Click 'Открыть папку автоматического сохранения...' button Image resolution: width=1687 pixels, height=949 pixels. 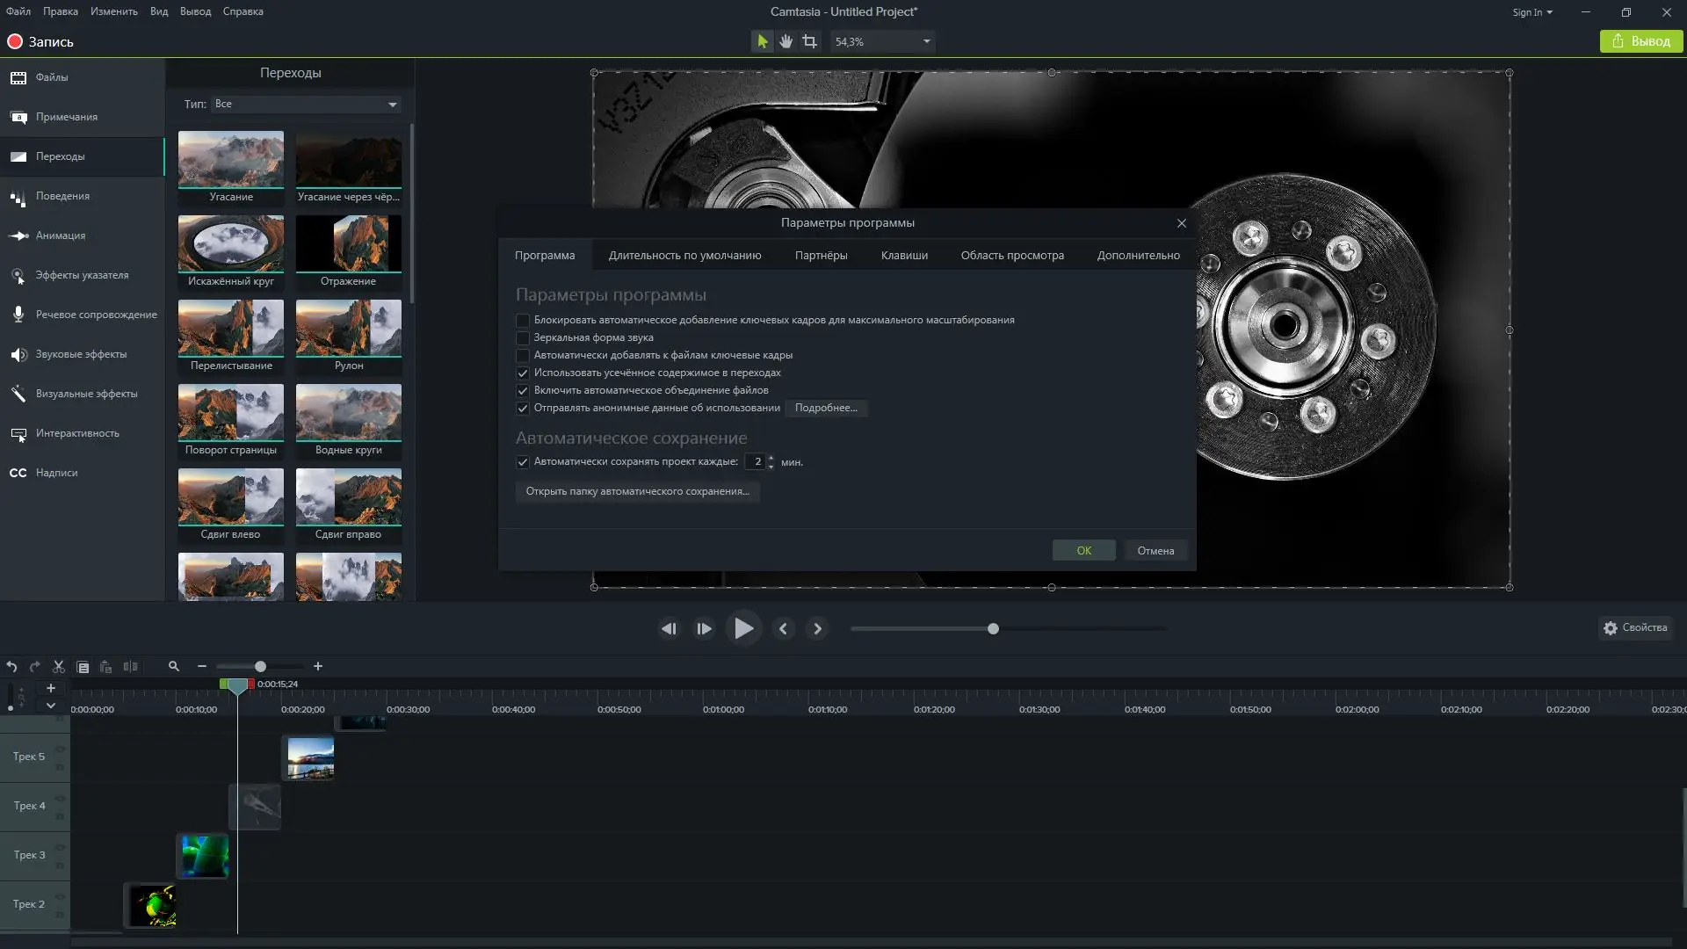637,491
